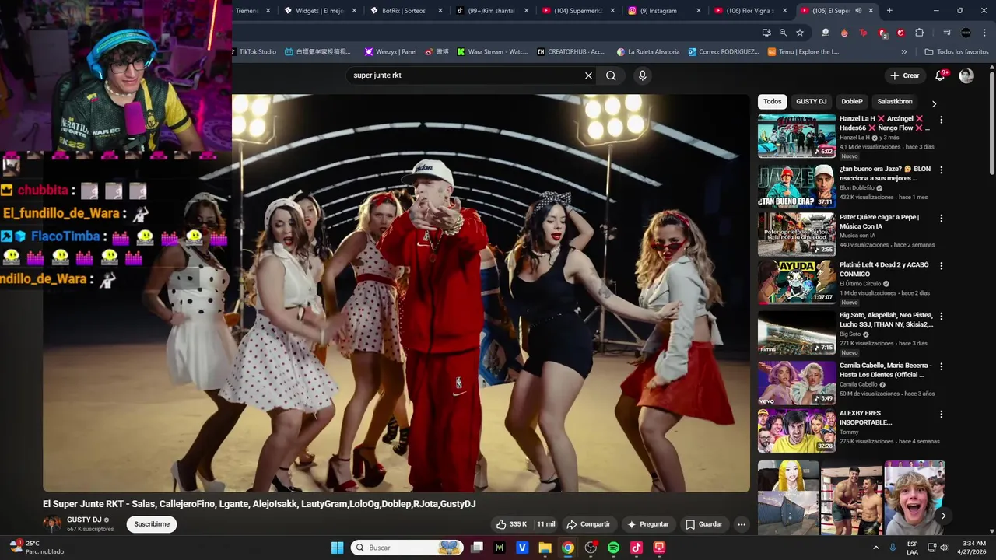Open a new Chrome tab
The width and height of the screenshot is (996, 560).
tap(889, 11)
